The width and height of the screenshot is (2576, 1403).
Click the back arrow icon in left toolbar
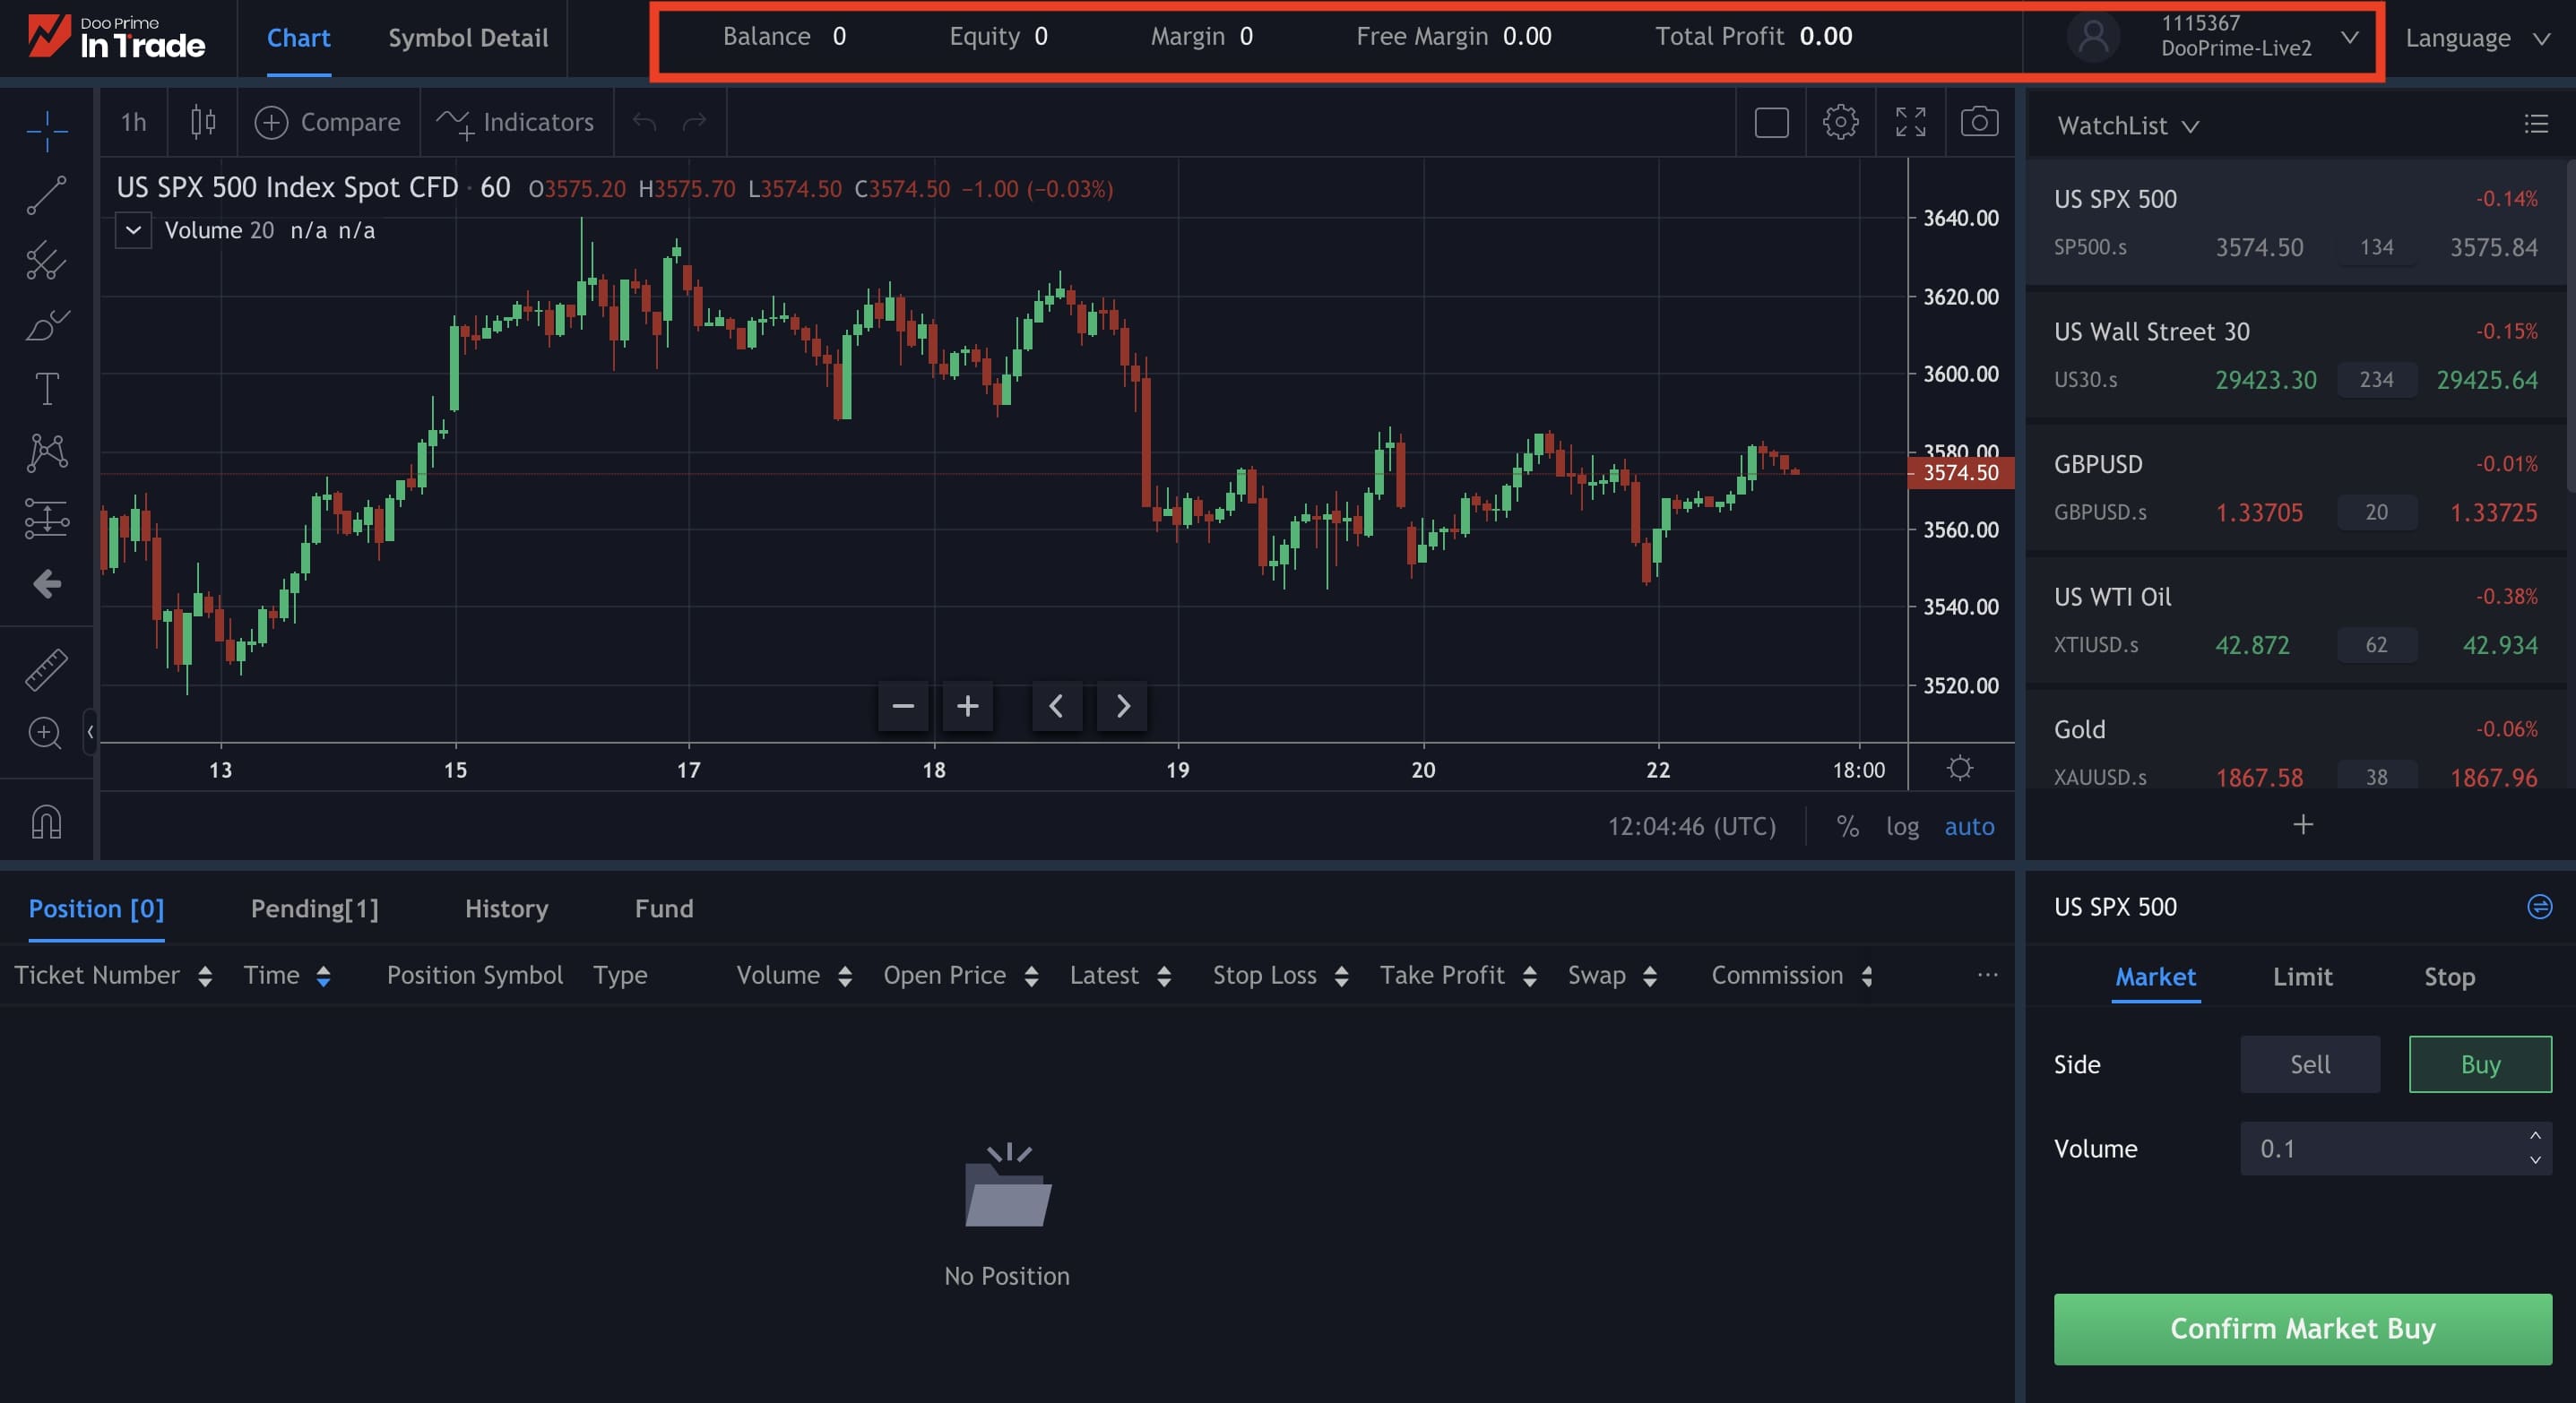click(47, 583)
